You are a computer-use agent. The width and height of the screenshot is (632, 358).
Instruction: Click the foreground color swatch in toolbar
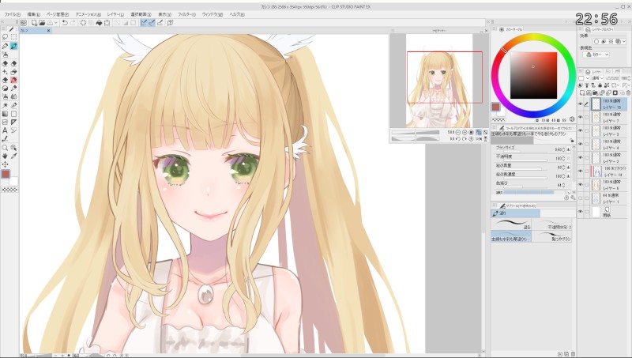pyautogui.click(x=6, y=174)
